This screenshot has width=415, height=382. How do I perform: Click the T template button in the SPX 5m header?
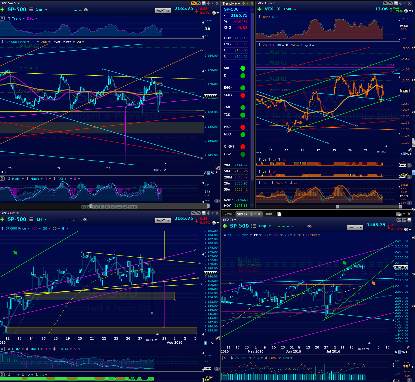(x=198, y=3)
